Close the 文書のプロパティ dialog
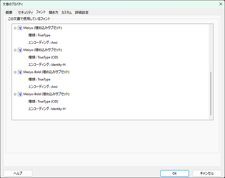Viewport: 225px width, 178px height. 221,4
